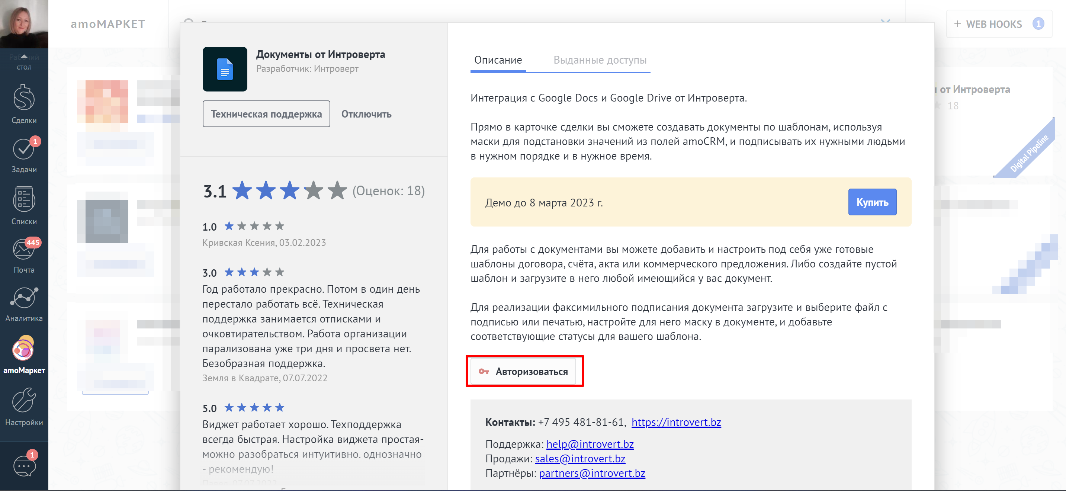
Task: Open Аналитика section in sidebar
Action: point(24,304)
